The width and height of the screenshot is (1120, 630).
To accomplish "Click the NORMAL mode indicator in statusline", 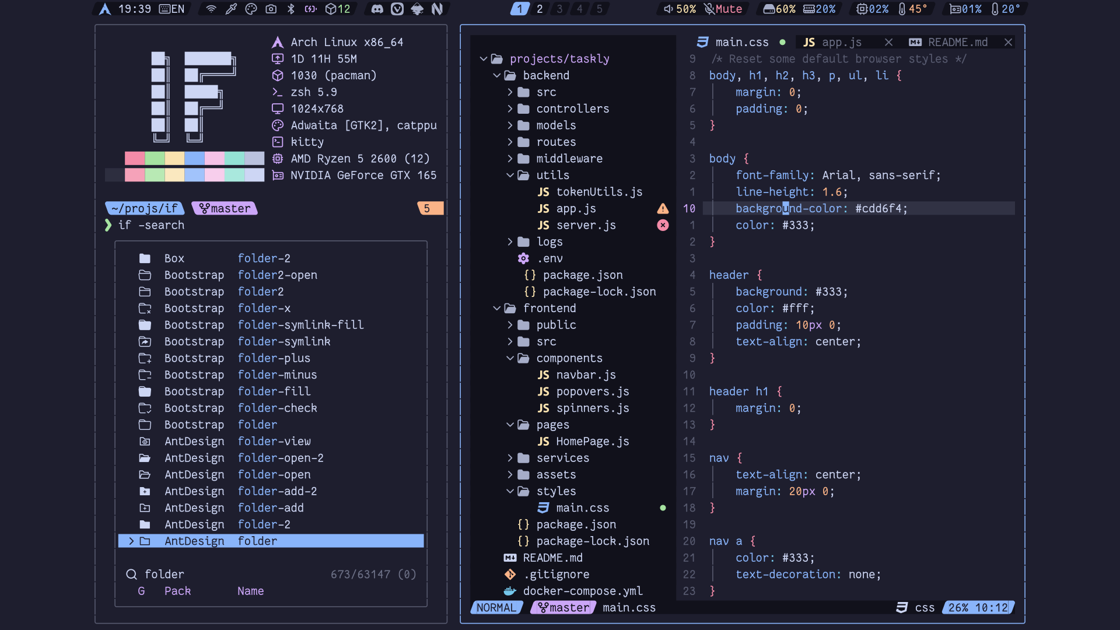I will tap(496, 608).
